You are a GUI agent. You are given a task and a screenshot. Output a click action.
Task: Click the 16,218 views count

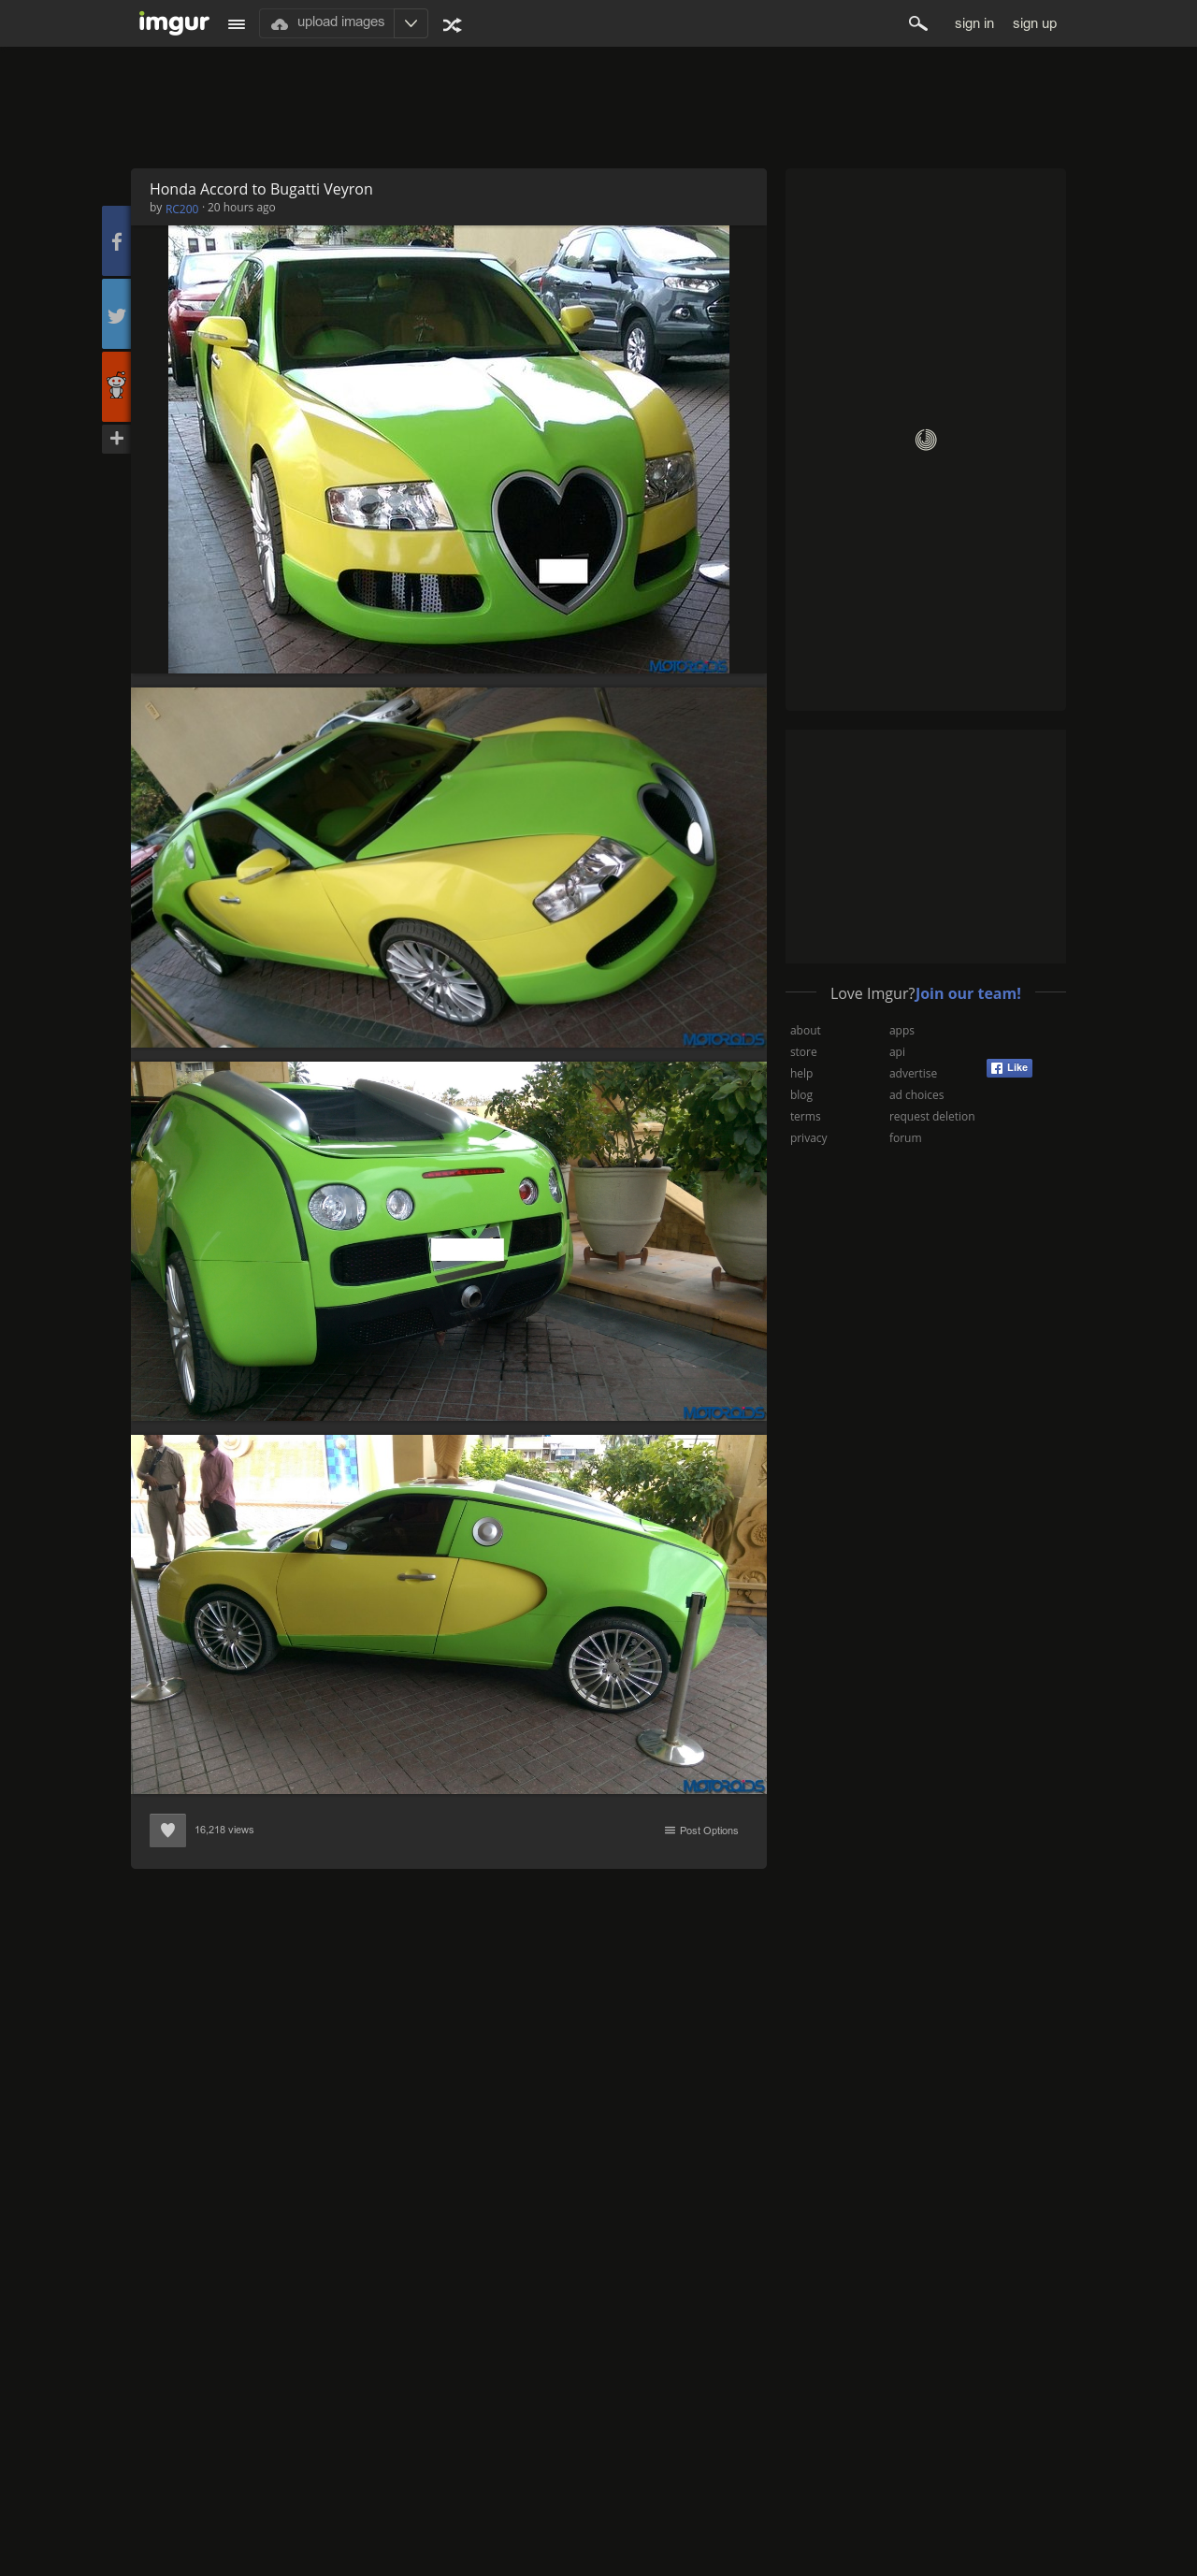click(x=224, y=1830)
